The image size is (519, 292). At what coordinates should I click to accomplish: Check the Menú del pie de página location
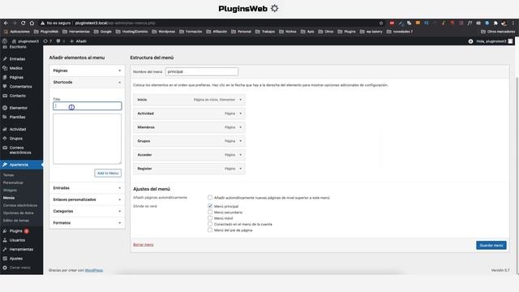(x=210, y=230)
